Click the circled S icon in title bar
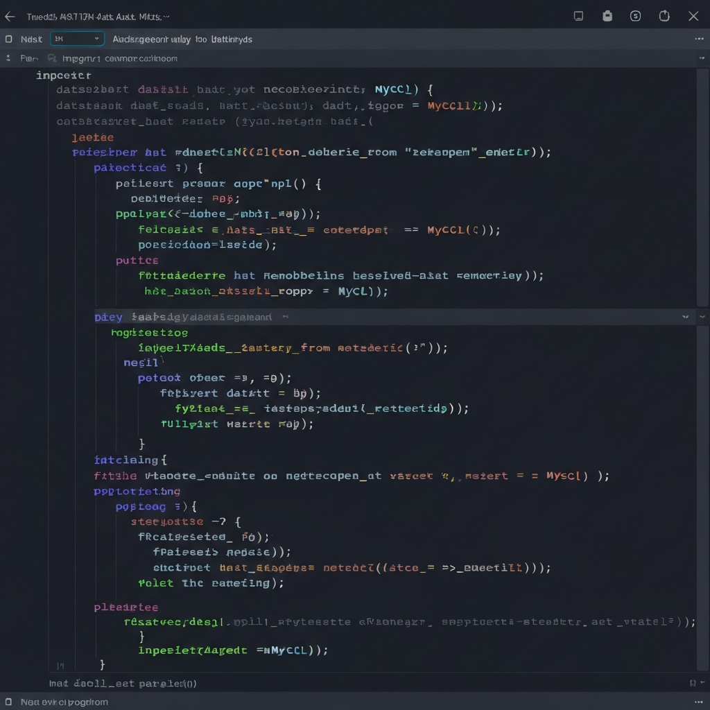This screenshot has height=710, width=710. point(635,16)
